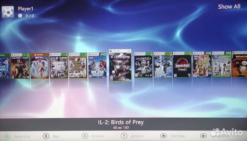Click the red B button icon

pos(46,136)
